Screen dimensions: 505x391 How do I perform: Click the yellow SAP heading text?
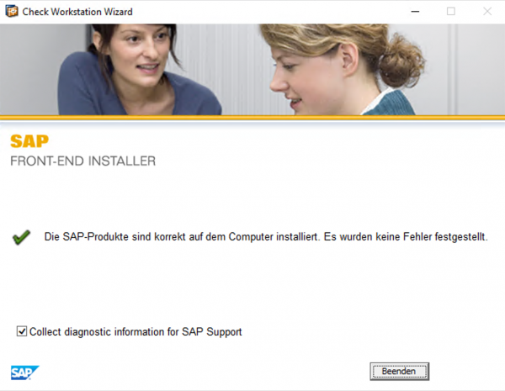click(x=29, y=141)
